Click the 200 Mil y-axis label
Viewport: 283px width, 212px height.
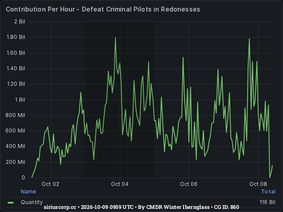click(x=15, y=162)
